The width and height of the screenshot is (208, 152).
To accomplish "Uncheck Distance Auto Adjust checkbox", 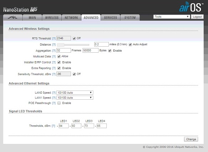I will 130,44.
